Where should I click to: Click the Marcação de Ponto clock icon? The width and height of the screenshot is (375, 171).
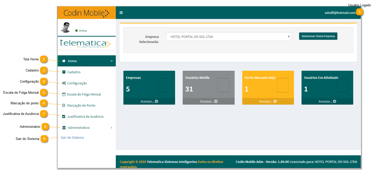(64, 105)
